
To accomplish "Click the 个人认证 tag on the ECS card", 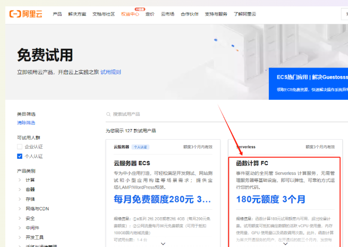I will pos(140,147).
